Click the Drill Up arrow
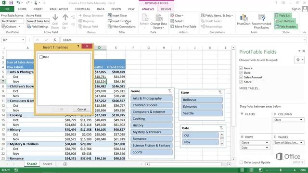The height and width of the screenshot is (173, 308). click(65, 21)
